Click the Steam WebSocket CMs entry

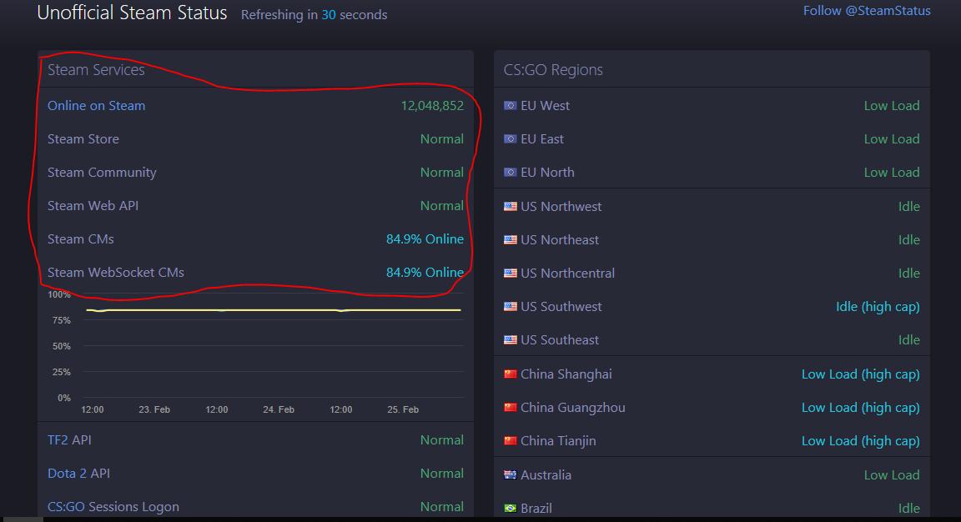[116, 273]
